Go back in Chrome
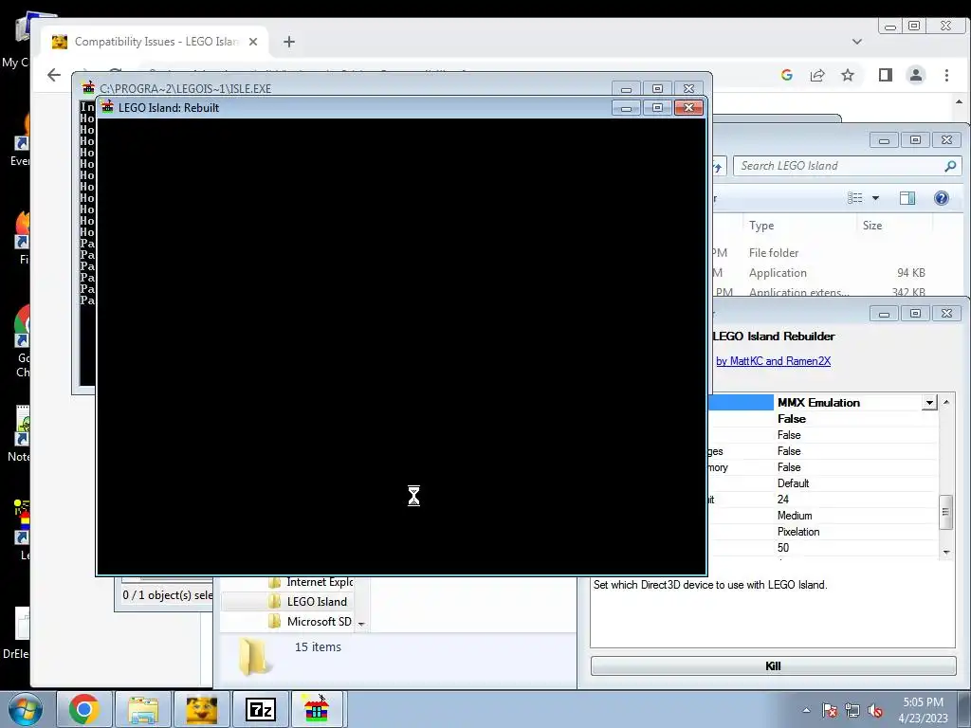The image size is (971, 728). 54,76
